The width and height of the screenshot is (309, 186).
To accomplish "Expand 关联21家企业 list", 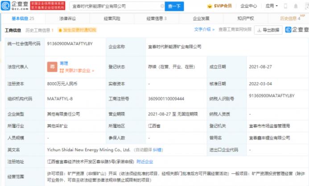I will click(79, 71).
